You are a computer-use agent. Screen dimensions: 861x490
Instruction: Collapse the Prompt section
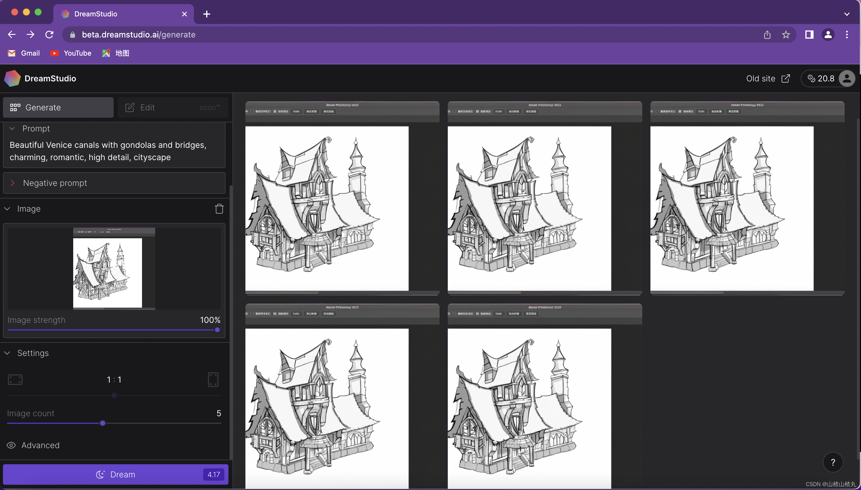[x=13, y=129]
